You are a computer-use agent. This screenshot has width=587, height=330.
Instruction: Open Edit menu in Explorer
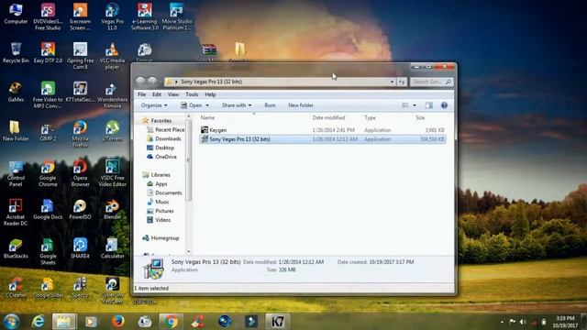pyautogui.click(x=157, y=94)
